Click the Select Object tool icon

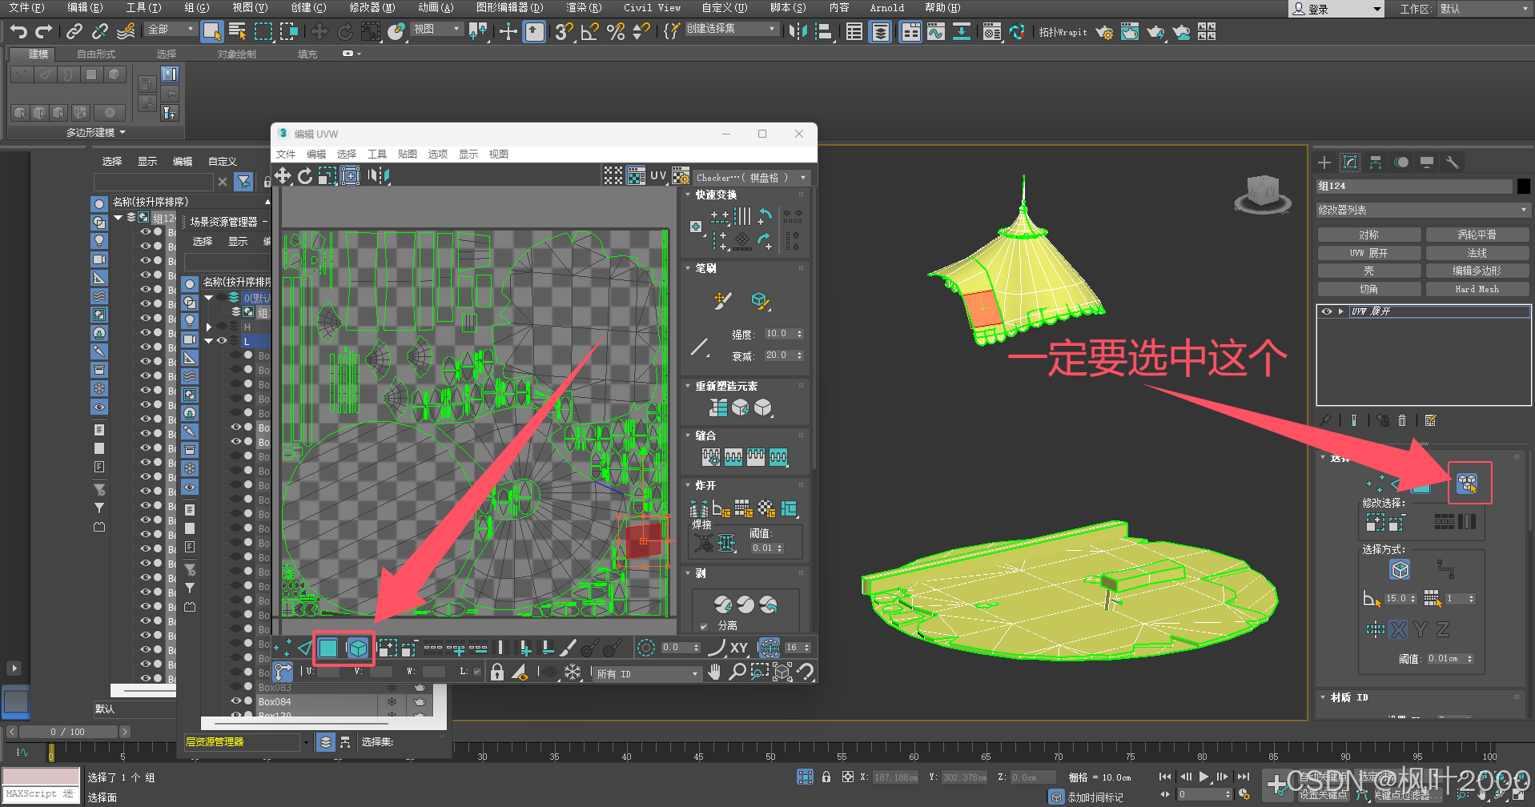tap(211, 31)
